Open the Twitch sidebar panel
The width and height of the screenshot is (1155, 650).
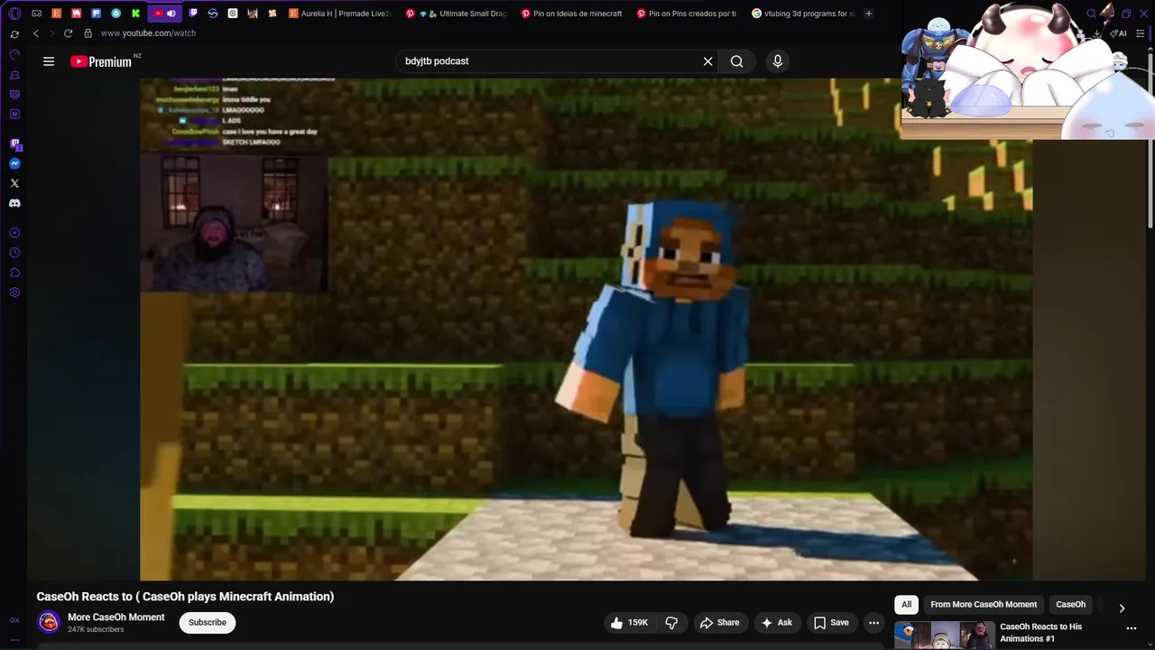14,144
